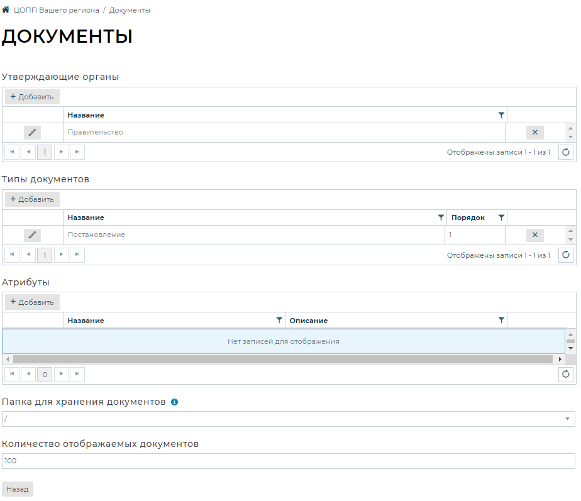Click the displayed documents count field
581x501 pixels.
click(288, 461)
